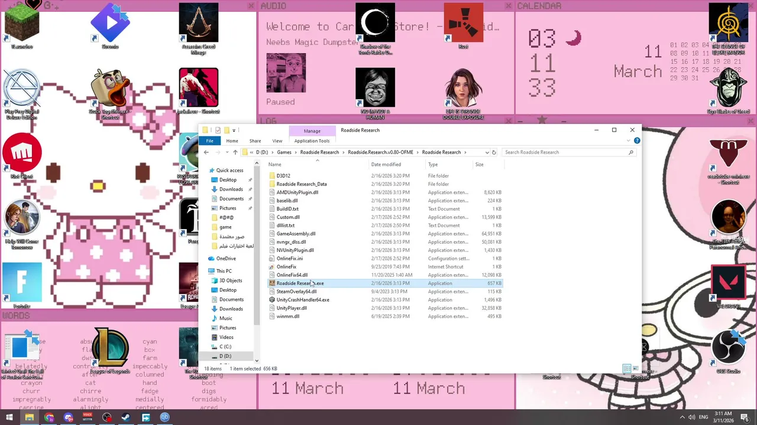The image size is (757, 425).
Task: Open Life is Strange Double Exposure icon
Action: tap(464, 94)
